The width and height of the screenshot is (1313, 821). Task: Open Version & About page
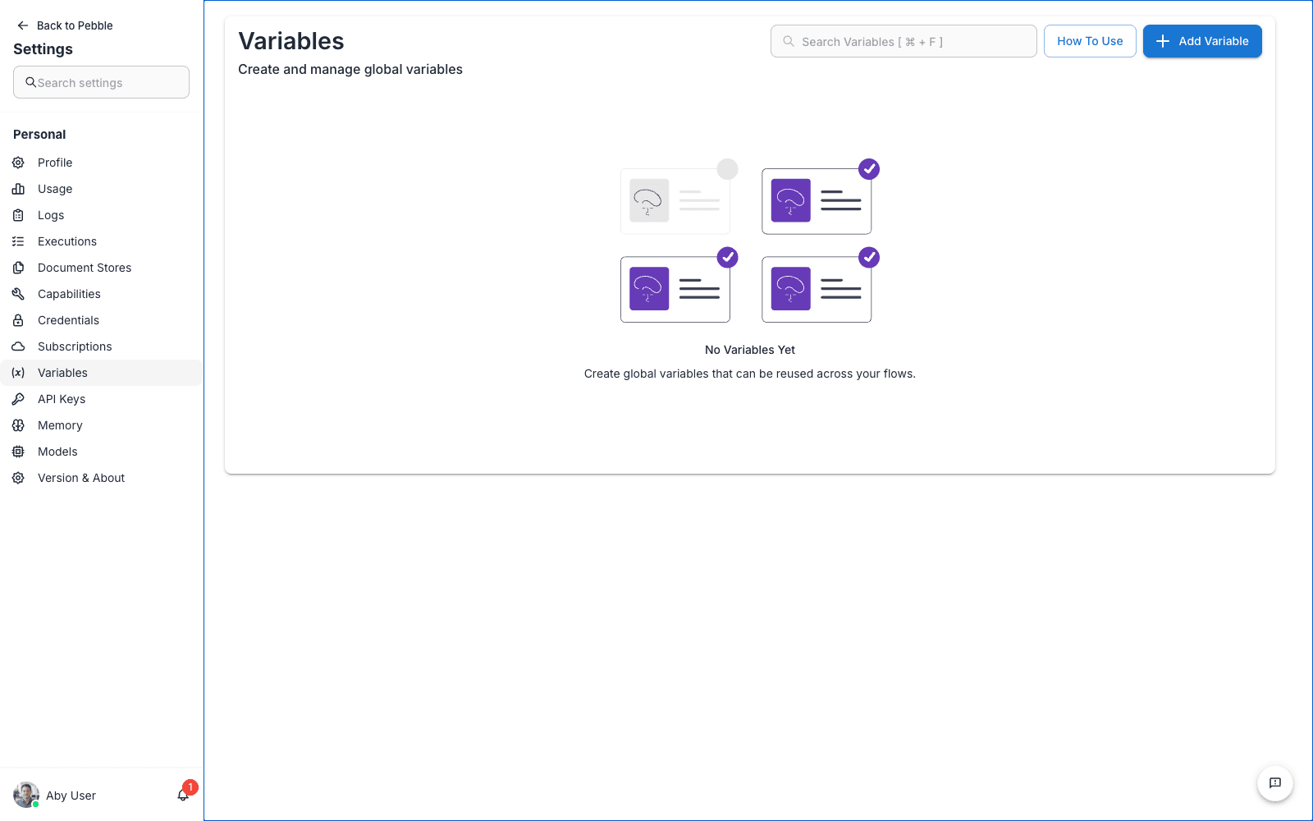pyautogui.click(x=101, y=478)
